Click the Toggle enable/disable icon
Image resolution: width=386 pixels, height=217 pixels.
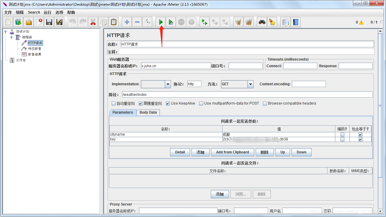[x=147, y=22]
